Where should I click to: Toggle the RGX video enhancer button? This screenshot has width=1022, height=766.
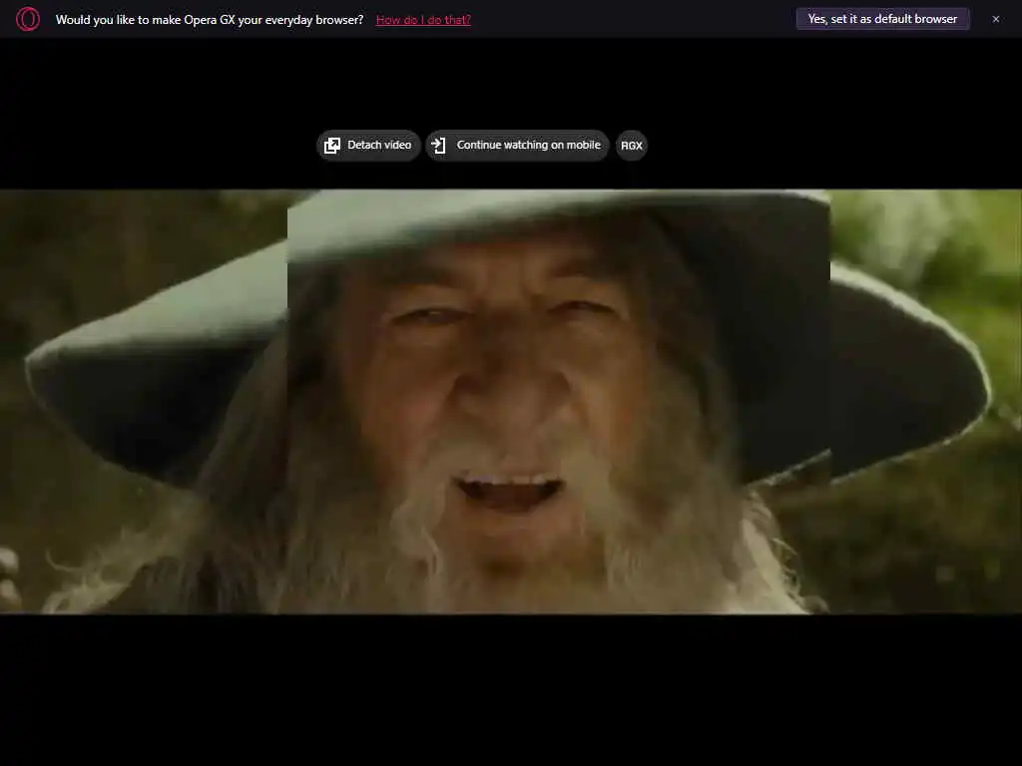[631, 146]
